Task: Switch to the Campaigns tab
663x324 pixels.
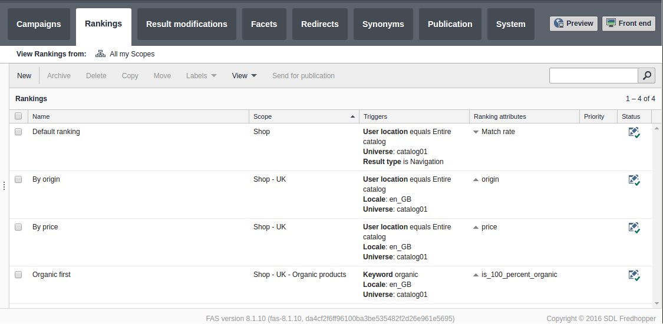Action: pos(39,24)
